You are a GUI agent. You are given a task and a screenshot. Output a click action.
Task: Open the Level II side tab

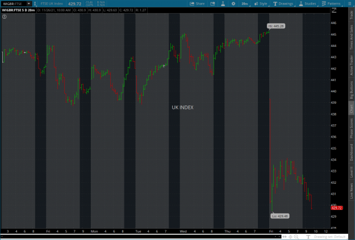point(352,172)
